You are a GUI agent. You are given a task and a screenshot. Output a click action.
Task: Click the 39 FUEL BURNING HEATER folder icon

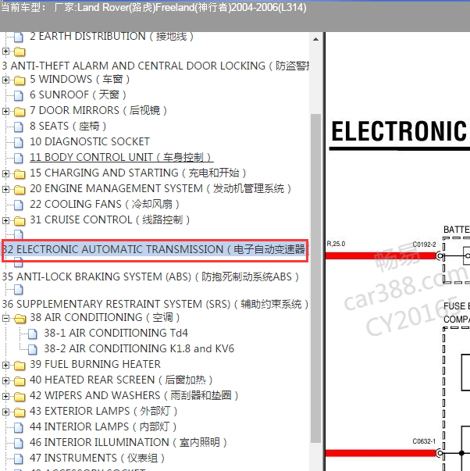(20, 366)
